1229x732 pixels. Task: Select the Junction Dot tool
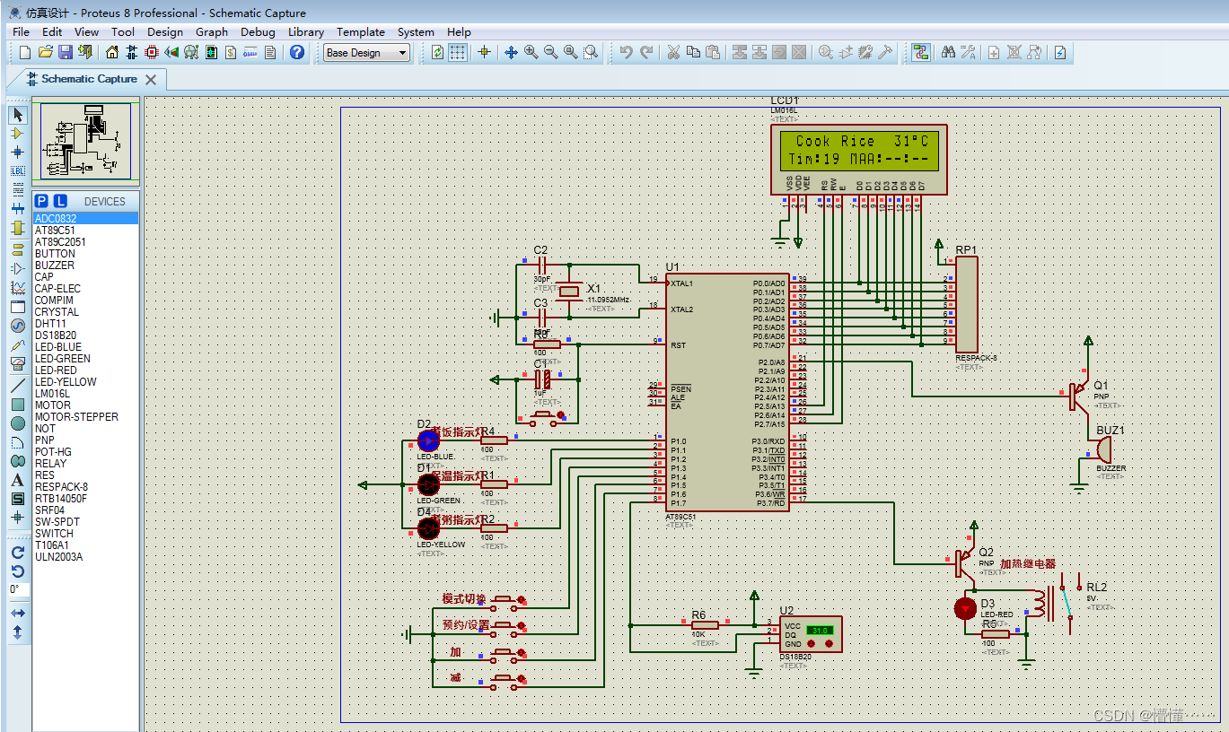pyautogui.click(x=18, y=152)
